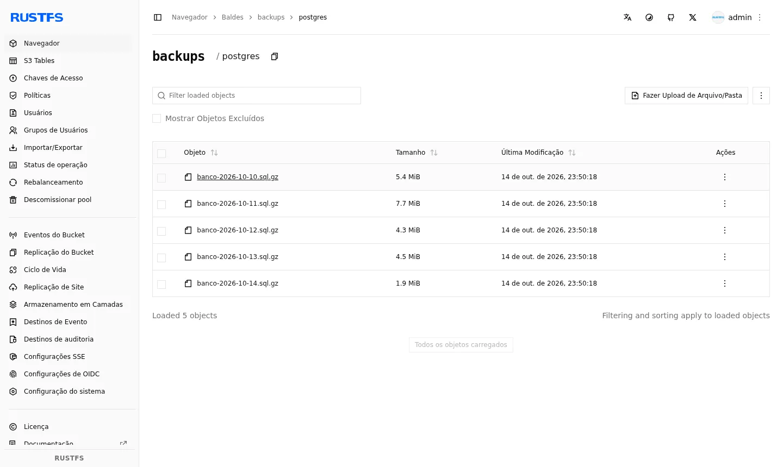
Task: Sort by Última Modificação column
Action: [572, 153]
